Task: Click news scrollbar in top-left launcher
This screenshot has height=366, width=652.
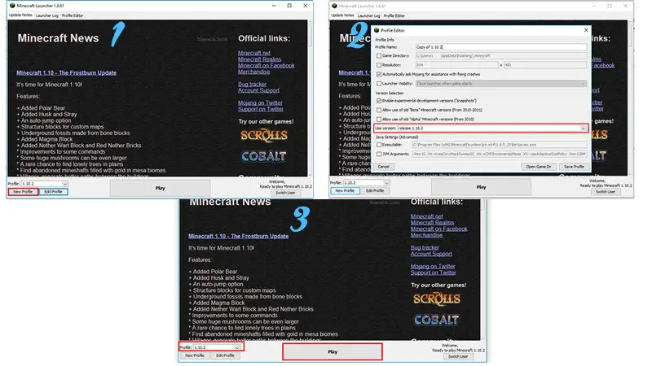Action: (x=310, y=98)
